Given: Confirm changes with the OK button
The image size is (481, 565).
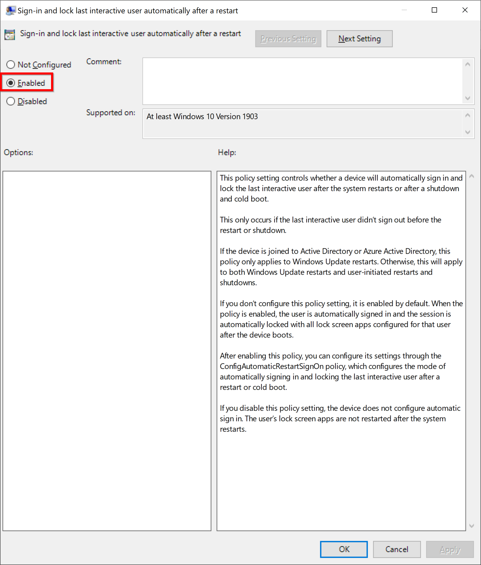Looking at the screenshot, I should [x=344, y=549].
